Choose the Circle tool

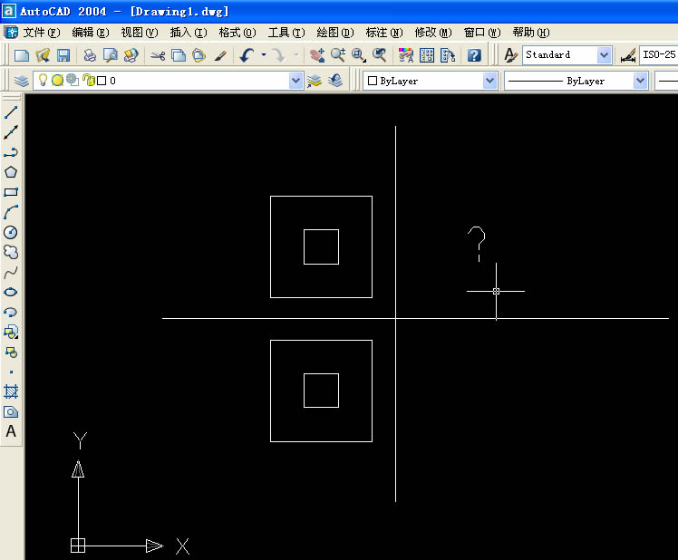pos(11,232)
